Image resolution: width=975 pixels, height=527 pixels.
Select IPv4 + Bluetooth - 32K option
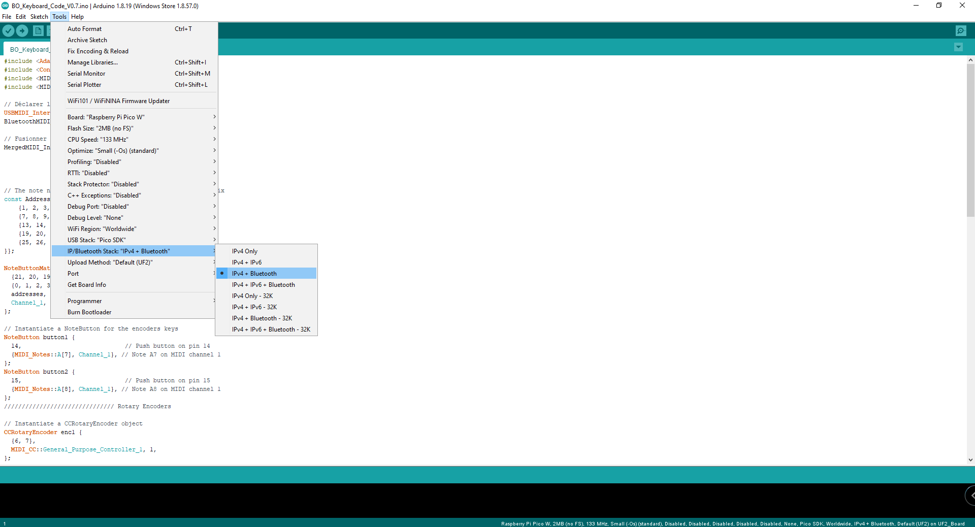267,318
